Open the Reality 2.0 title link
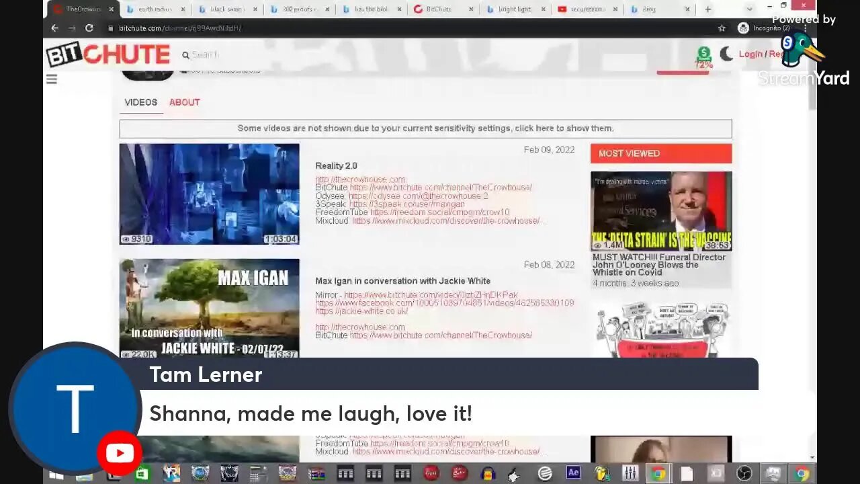This screenshot has width=860, height=484. pos(336,166)
